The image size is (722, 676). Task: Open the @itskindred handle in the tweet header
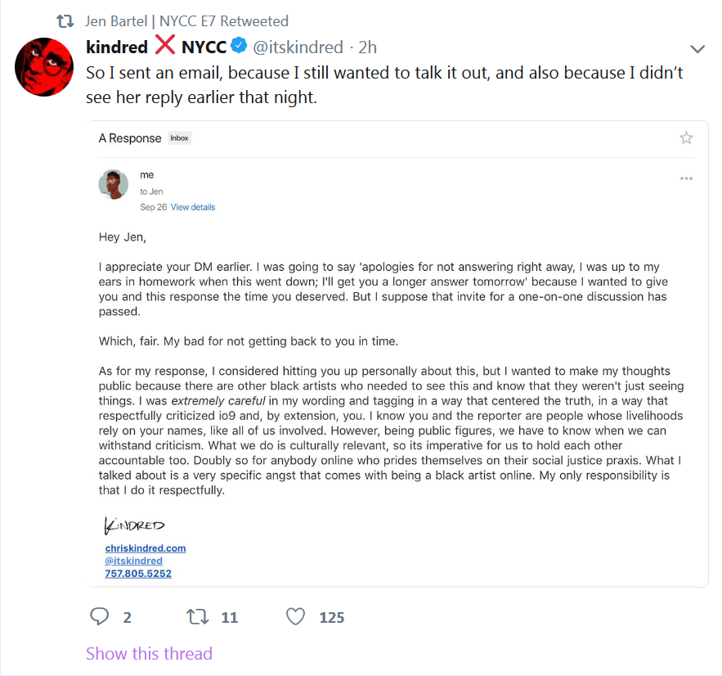click(298, 47)
